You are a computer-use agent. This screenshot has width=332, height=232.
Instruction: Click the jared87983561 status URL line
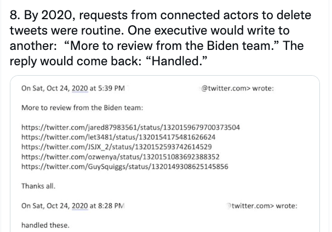(x=130, y=127)
